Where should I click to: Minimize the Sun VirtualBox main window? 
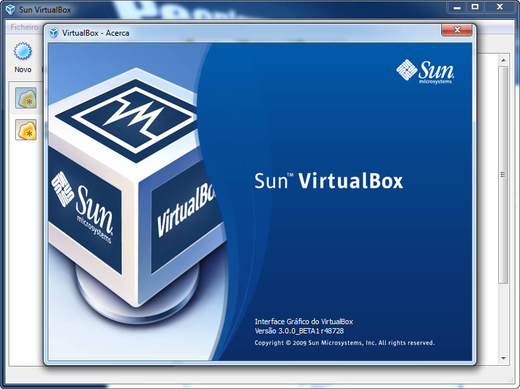tap(457, 7)
